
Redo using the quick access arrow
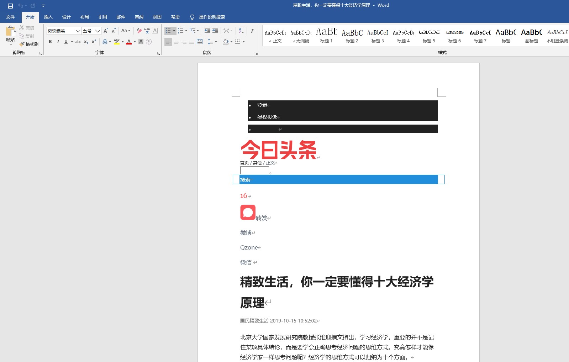[x=33, y=6]
